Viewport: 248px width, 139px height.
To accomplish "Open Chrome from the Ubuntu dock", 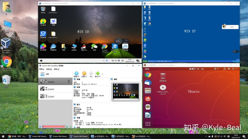I will pyautogui.click(x=148, y=75).
